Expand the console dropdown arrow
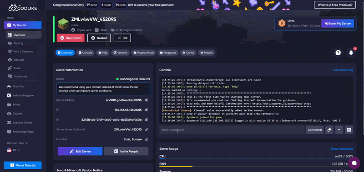This screenshot has height=172, width=364. click(x=339, y=130)
